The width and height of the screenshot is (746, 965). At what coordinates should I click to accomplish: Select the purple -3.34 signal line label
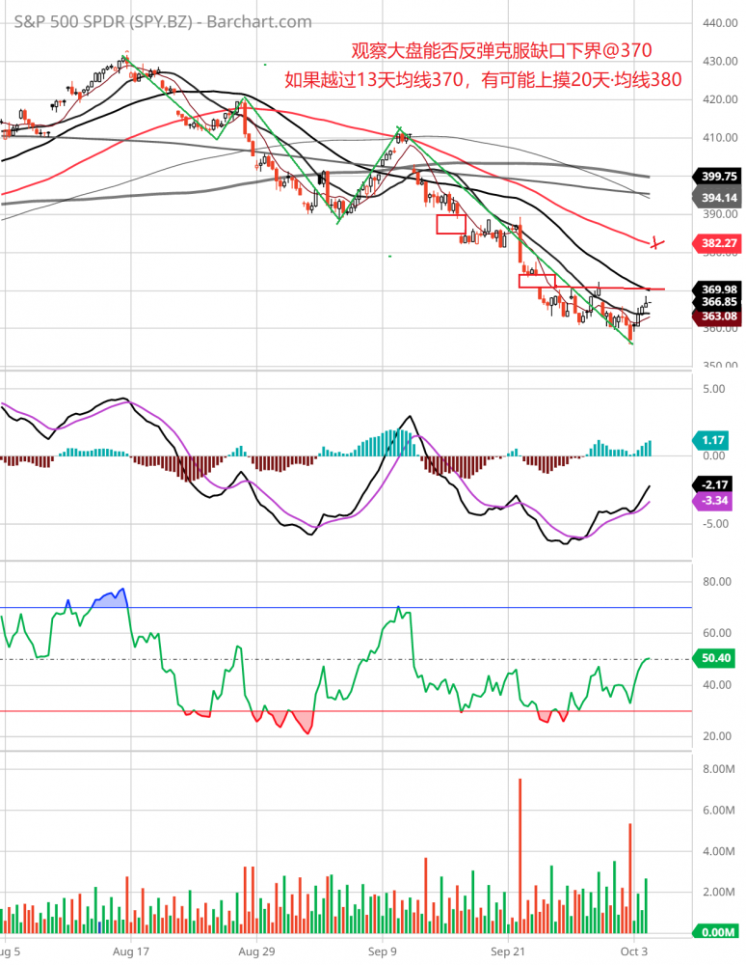[715, 499]
